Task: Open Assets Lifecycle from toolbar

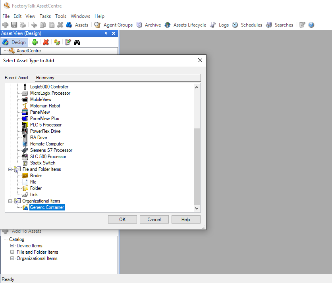Action: [185, 25]
